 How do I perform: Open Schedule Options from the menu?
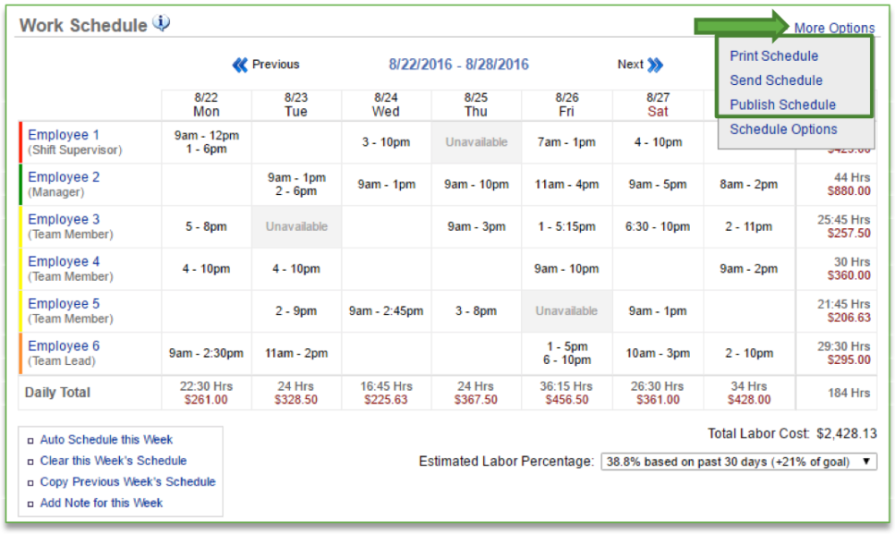(783, 129)
